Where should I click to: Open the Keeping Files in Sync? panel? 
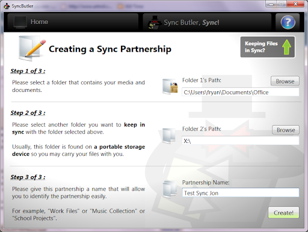tap(268, 47)
